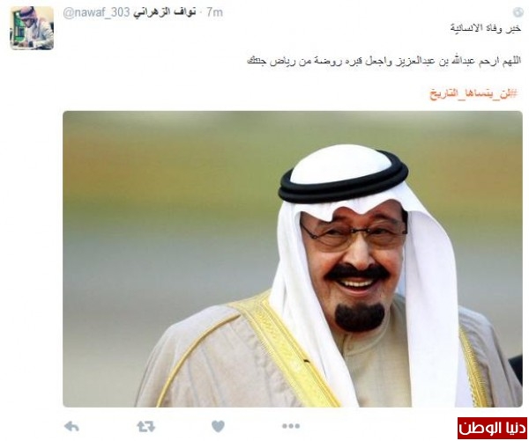The width and height of the screenshot is (529, 441).
Task: Reply to the tweet with arrow icon
Action: 71,427
